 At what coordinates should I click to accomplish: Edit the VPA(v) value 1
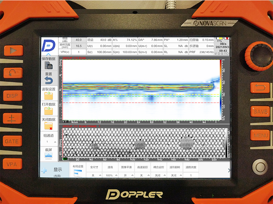(79, 52)
